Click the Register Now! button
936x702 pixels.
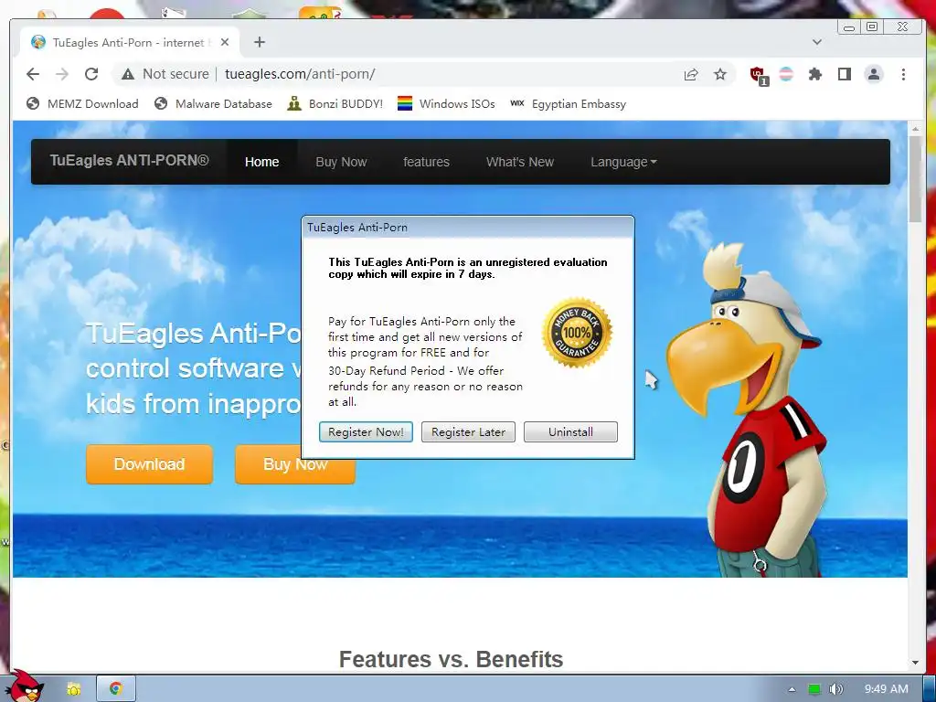click(366, 432)
